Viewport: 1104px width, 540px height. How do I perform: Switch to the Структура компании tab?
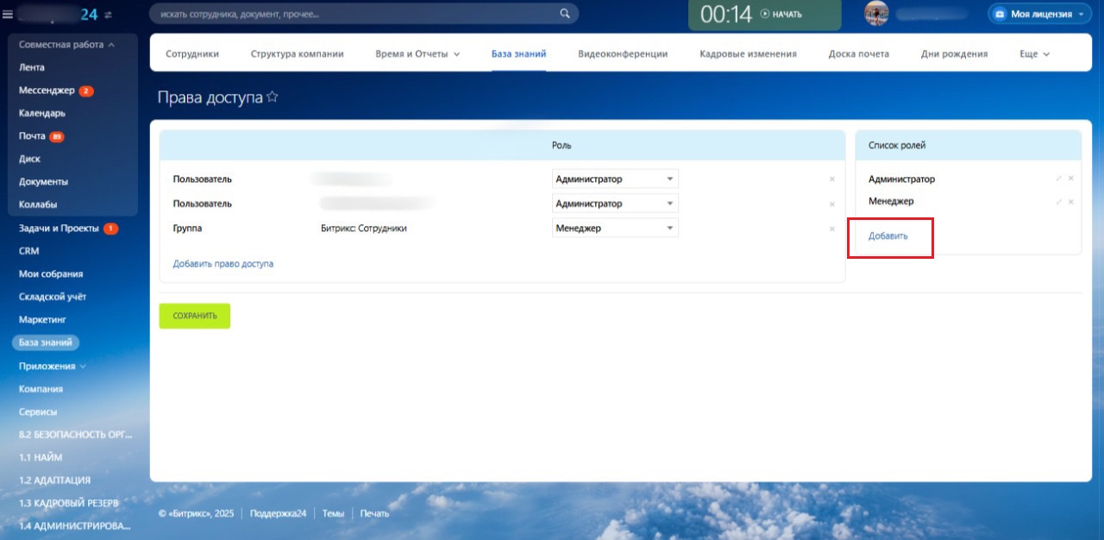tap(297, 53)
